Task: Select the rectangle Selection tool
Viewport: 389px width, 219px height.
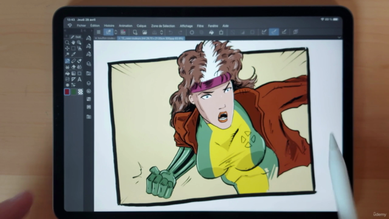Action: tap(73, 49)
